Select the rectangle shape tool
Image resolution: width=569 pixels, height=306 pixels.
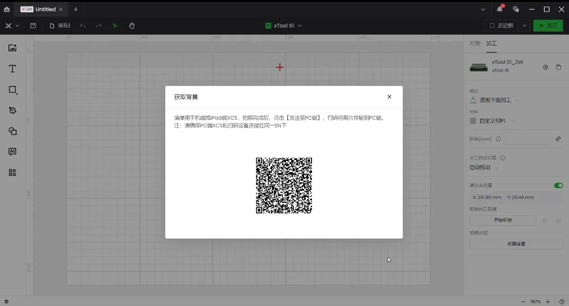pyautogui.click(x=12, y=90)
